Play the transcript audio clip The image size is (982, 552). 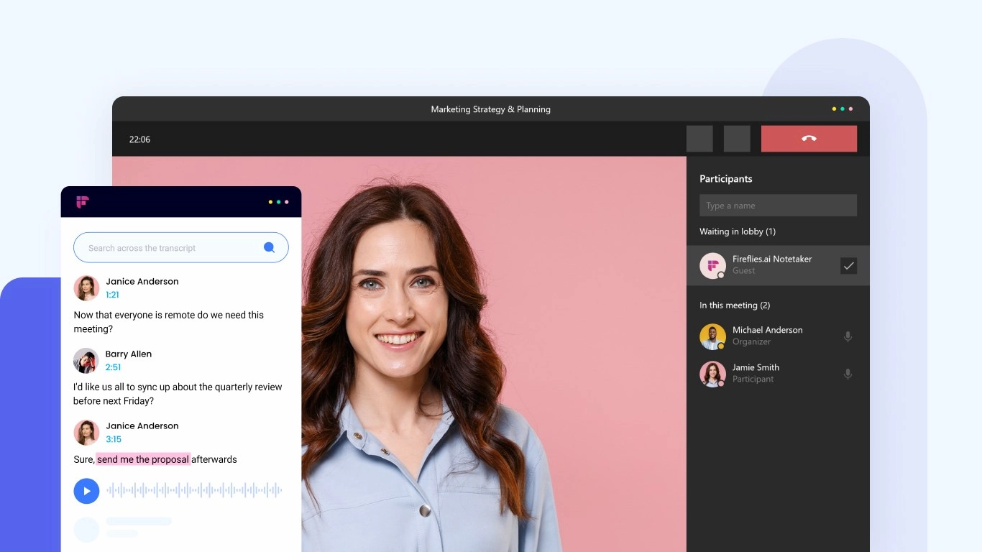click(86, 491)
